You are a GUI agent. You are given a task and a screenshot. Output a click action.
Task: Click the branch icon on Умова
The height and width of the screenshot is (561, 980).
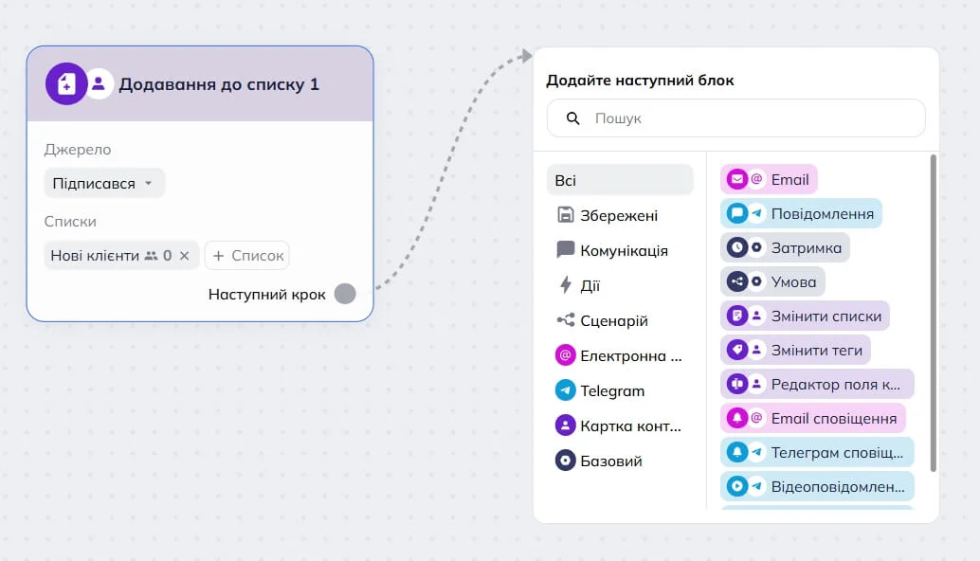[736, 281]
